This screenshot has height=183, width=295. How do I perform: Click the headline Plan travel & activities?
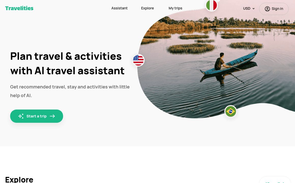(x=66, y=56)
